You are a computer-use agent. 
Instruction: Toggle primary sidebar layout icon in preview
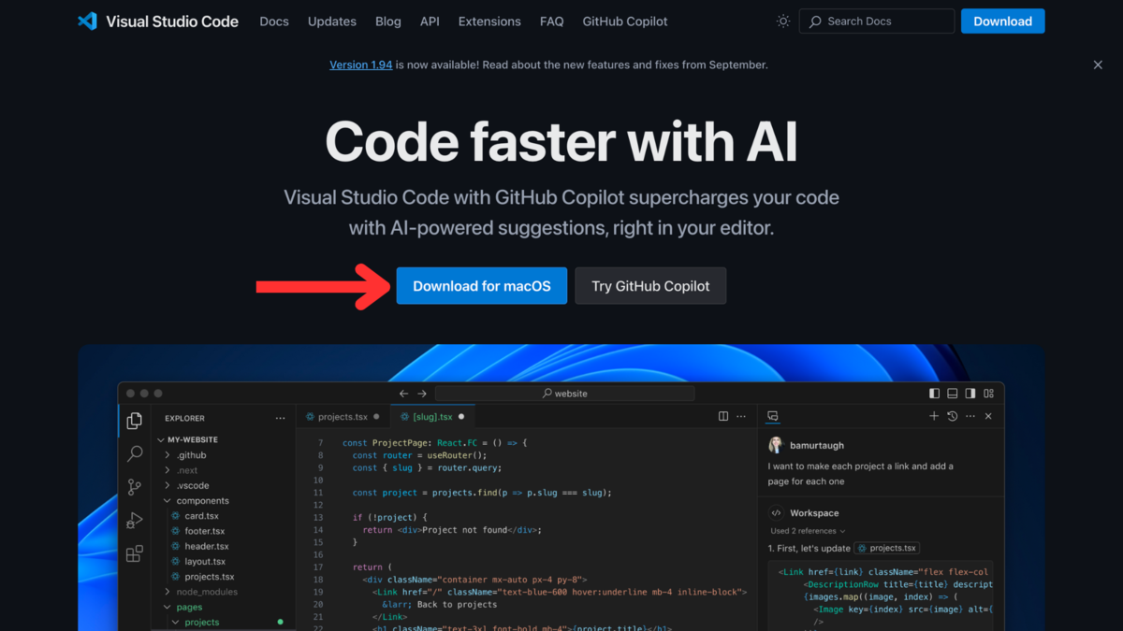[x=934, y=394]
